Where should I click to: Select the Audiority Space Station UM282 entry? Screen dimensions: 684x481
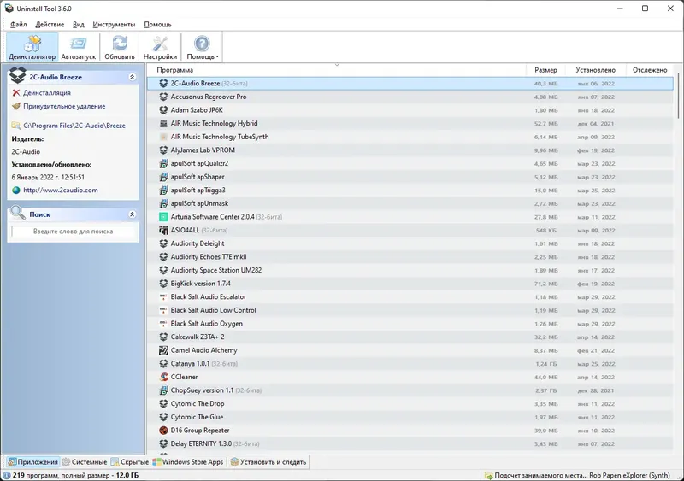click(x=410, y=270)
